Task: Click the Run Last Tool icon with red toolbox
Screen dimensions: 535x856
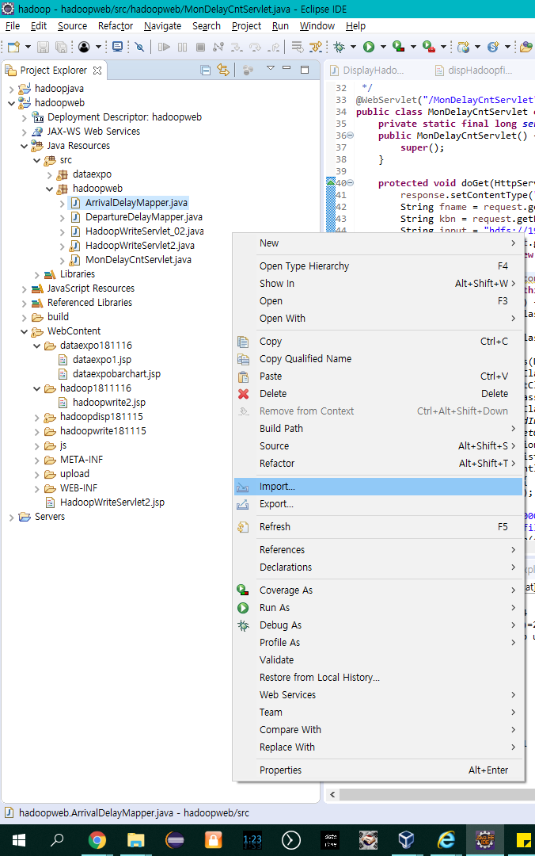Action: tap(429, 47)
